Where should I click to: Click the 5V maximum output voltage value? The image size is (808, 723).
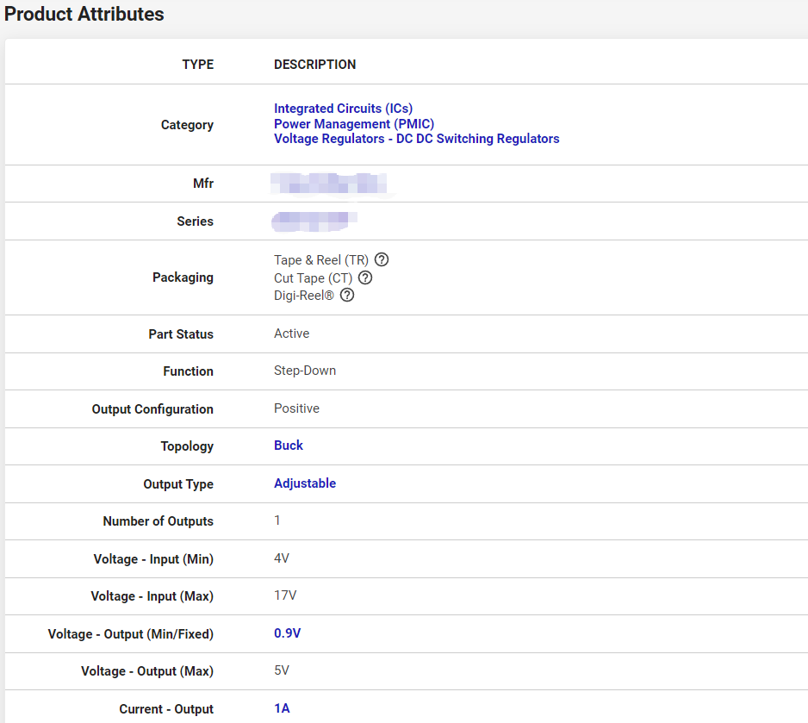pyautogui.click(x=282, y=670)
